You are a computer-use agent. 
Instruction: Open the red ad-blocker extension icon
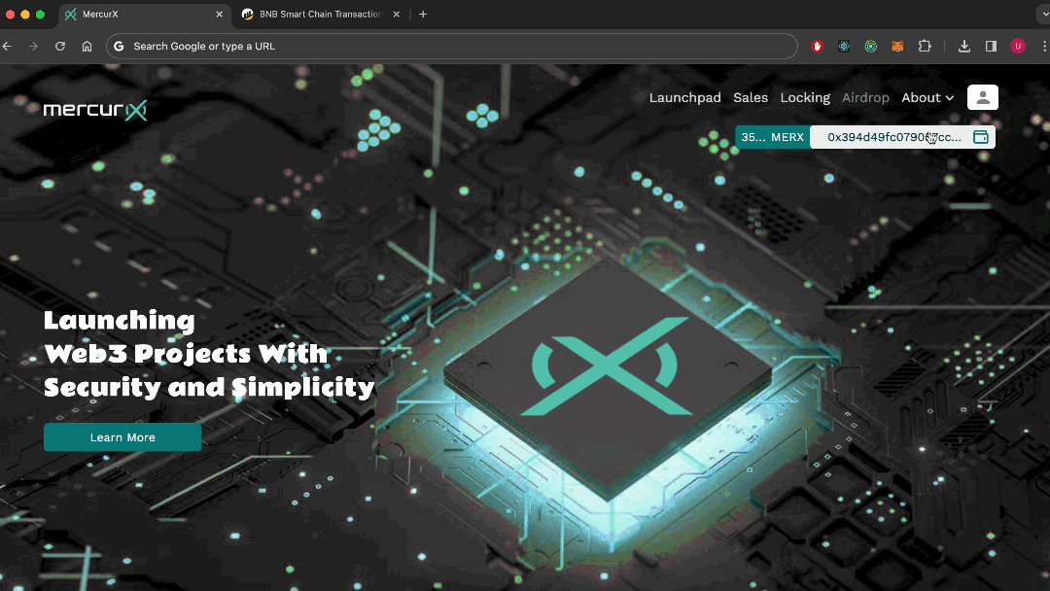817,47
